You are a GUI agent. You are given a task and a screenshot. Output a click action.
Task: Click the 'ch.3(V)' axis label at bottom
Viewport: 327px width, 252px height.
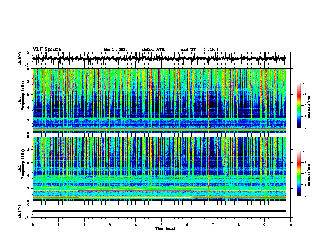pos(20,211)
